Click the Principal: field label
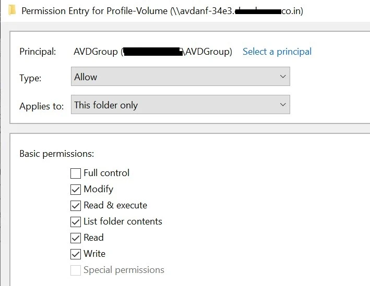Viewport: 370px width, 286px height. pos(38,52)
